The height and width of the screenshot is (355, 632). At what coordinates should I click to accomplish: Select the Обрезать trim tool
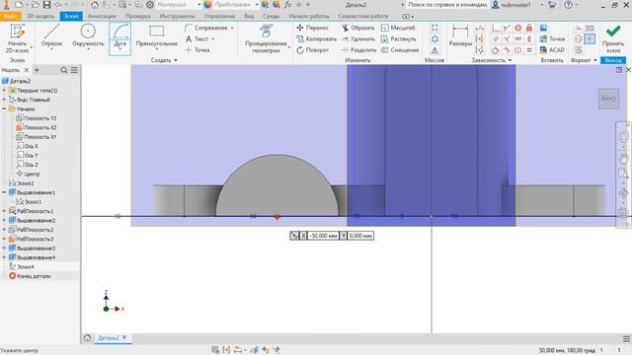[357, 28]
